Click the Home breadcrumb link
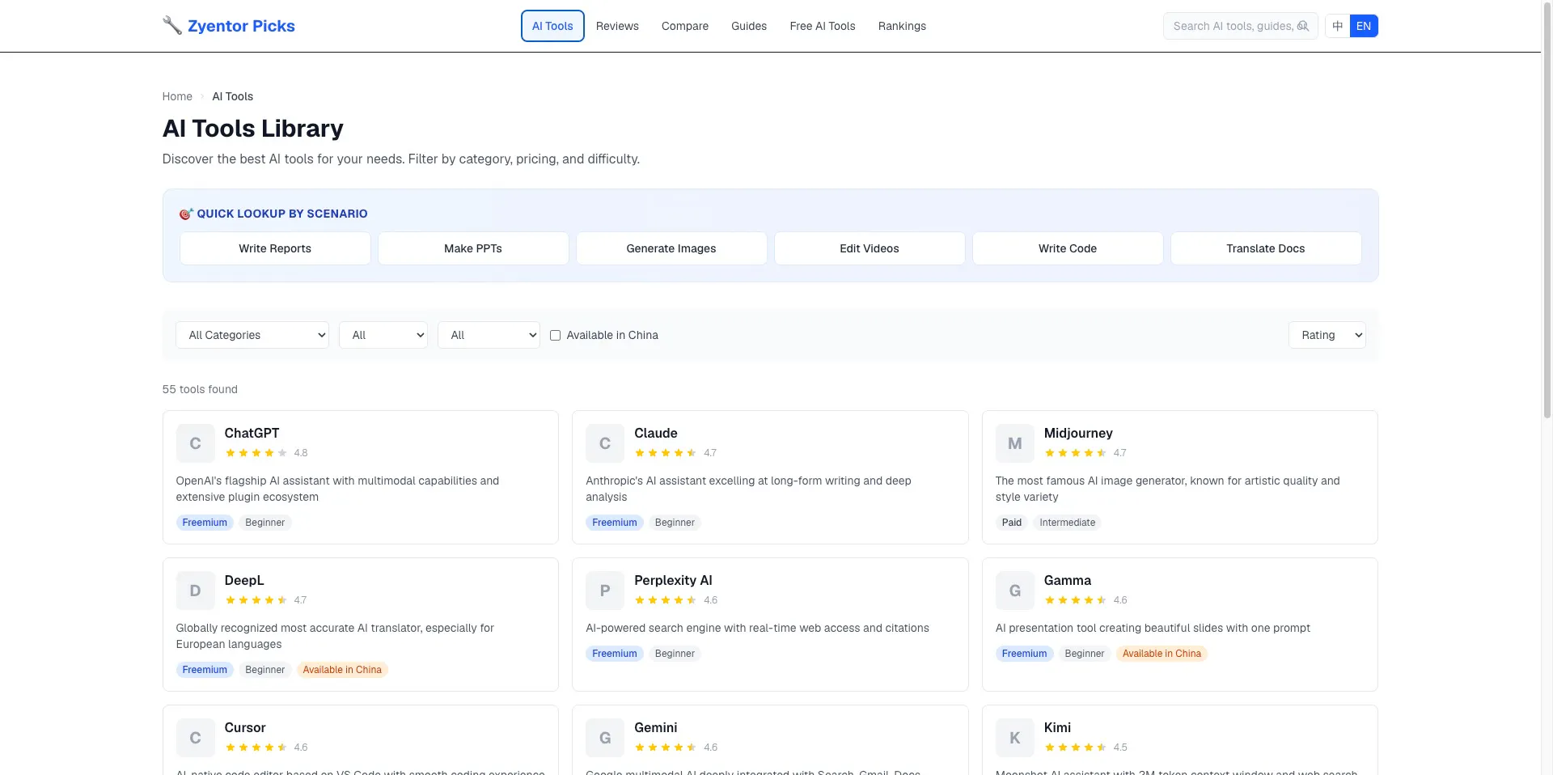The image size is (1553, 775). click(177, 96)
